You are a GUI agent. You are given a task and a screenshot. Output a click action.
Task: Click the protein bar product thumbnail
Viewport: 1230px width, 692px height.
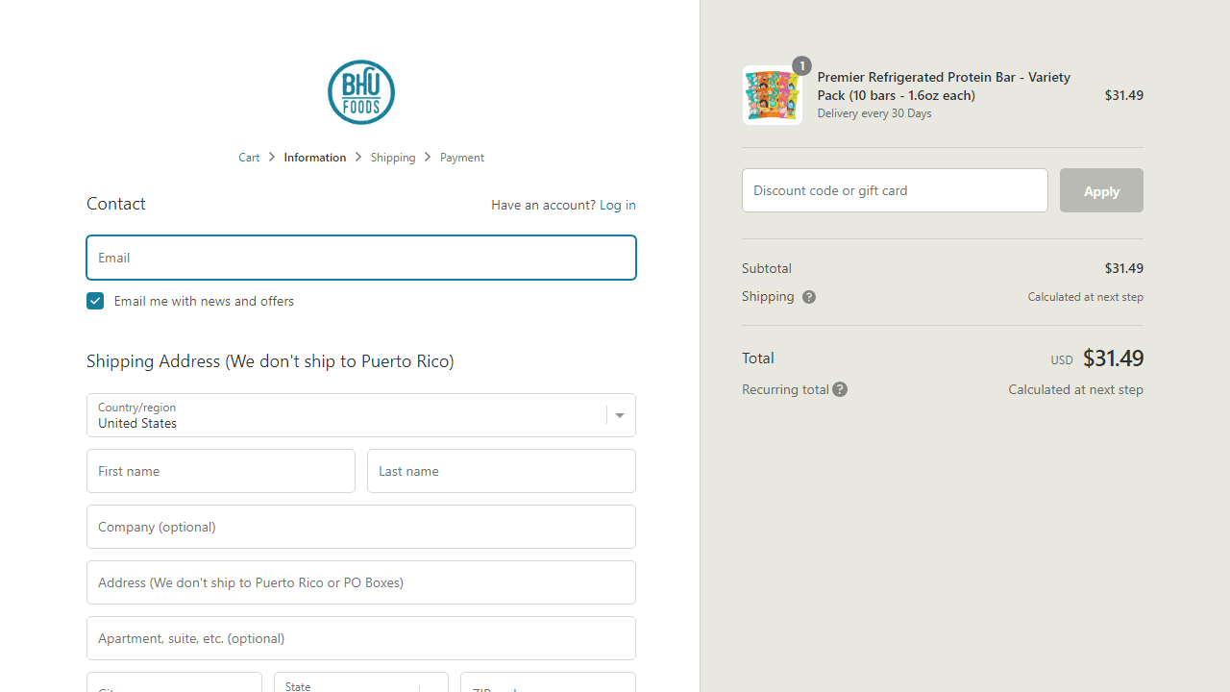point(772,95)
